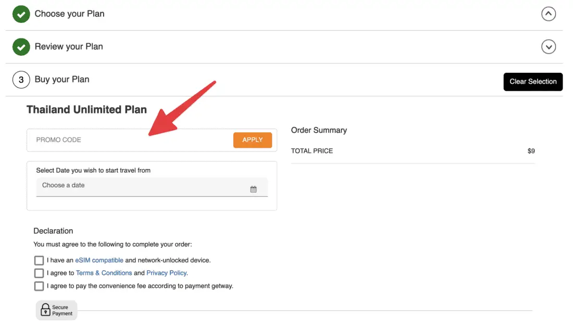Screen dimensions: 573x328
Task: Open the calendar date picker icon
Action: (x=253, y=189)
